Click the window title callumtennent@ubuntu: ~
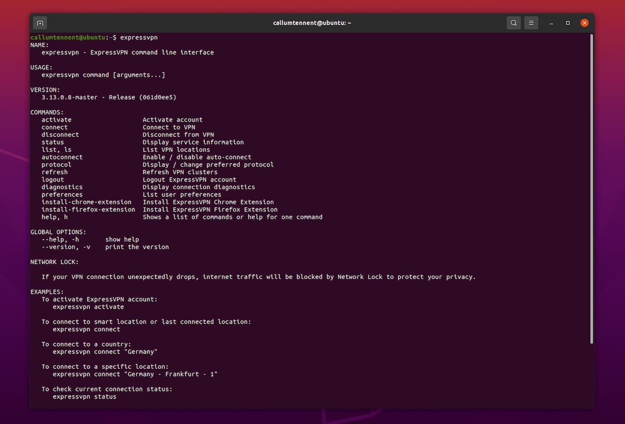Image resolution: width=625 pixels, height=424 pixels. pos(312,23)
